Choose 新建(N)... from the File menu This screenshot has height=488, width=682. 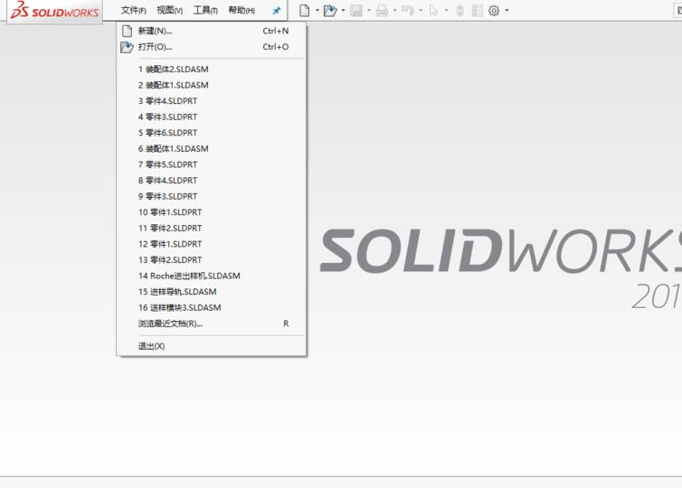tap(212, 31)
